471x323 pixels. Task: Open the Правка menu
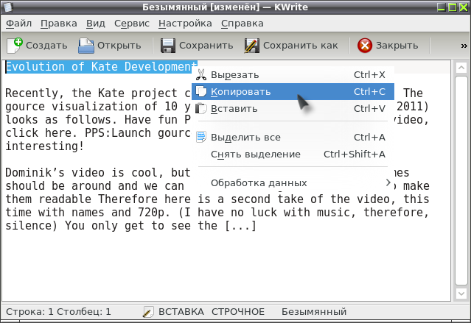tap(59, 24)
